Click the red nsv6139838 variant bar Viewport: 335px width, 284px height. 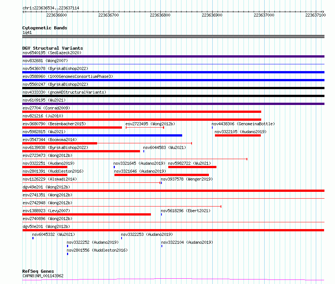click(x=81, y=151)
